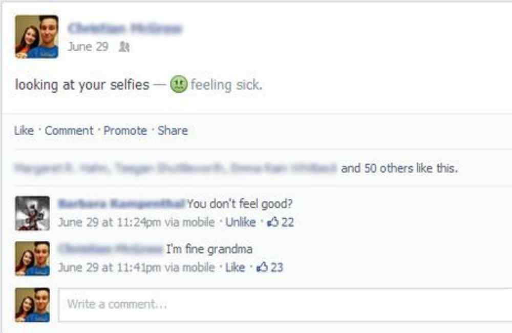The image size is (512, 333).
Task: Open the post author's profile picture
Action: pyautogui.click(x=36, y=36)
